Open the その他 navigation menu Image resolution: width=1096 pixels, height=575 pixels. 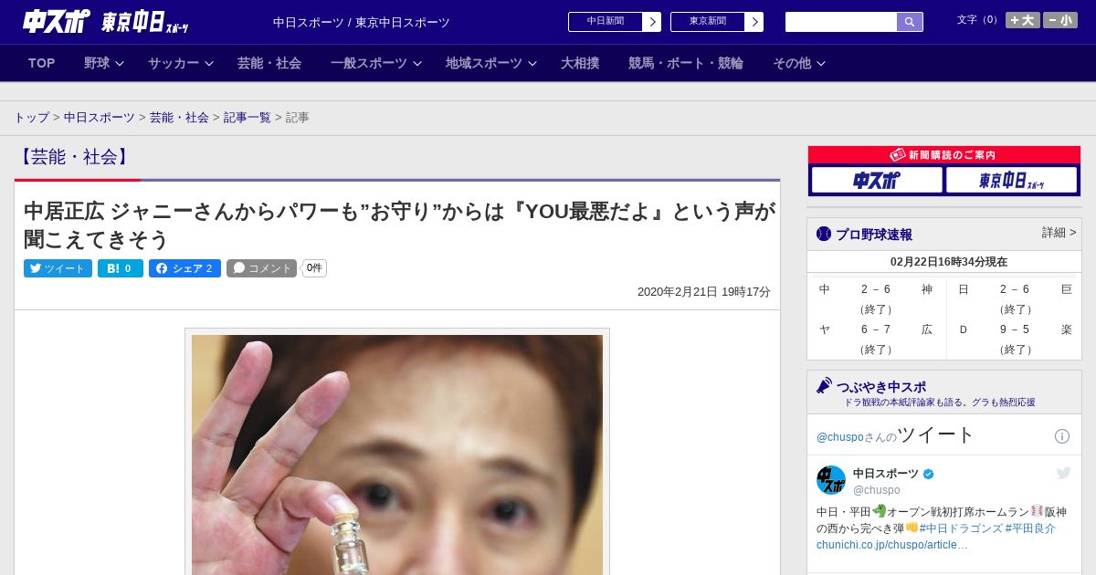tap(792, 63)
